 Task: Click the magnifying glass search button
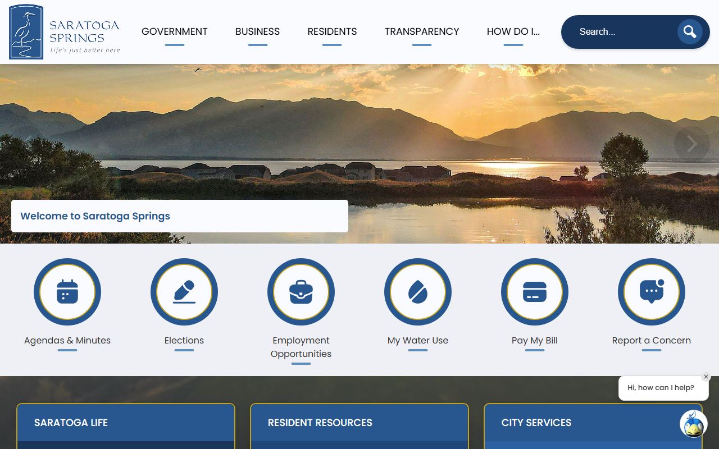click(x=689, y=32)
